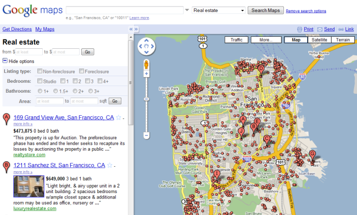Select the 2+ bathrooms radio button
Screen dimensions: 357x215
(75, 91)
